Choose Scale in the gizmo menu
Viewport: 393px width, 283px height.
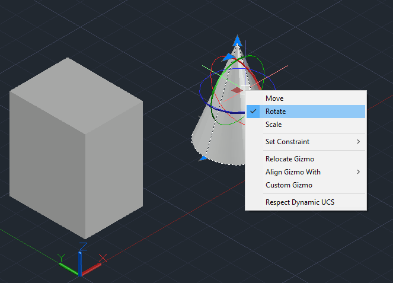305,125
